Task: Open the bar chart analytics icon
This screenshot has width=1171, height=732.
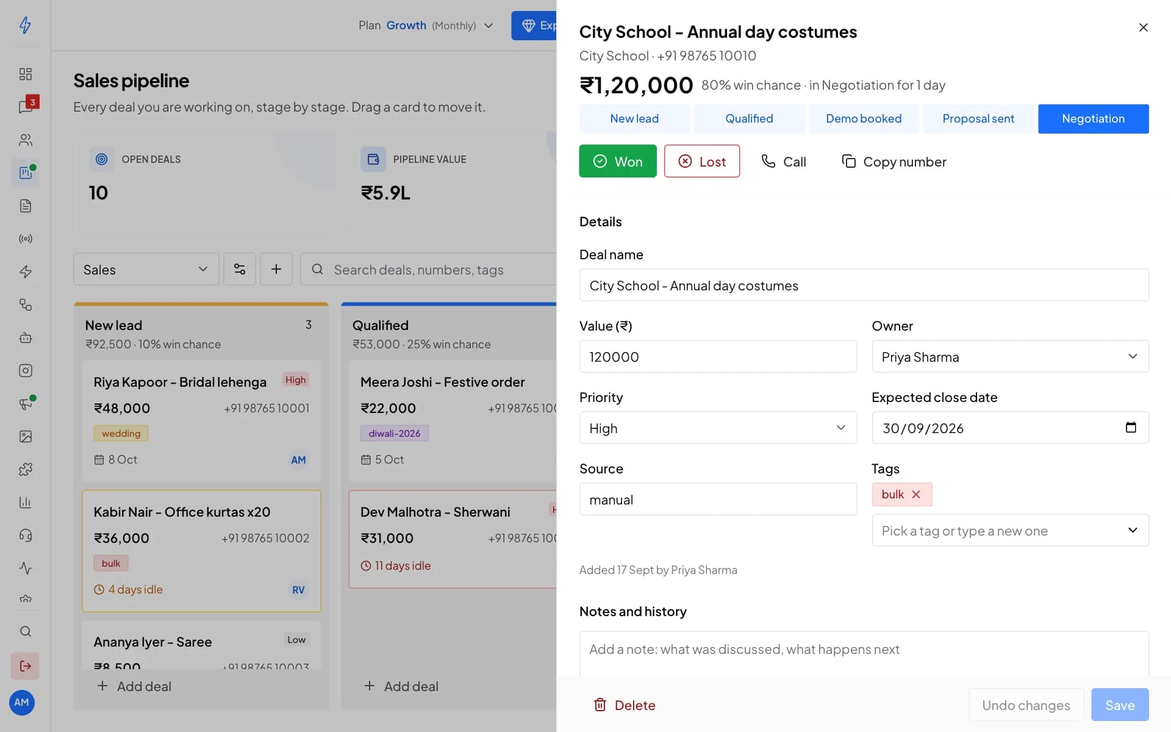Action: (25, 502)
